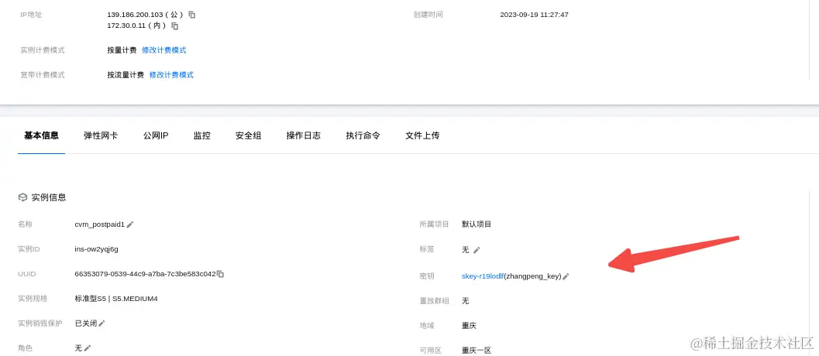The image size is (819, 356).
Task: Go to the 监控 tab
Action: coord(201,135)
